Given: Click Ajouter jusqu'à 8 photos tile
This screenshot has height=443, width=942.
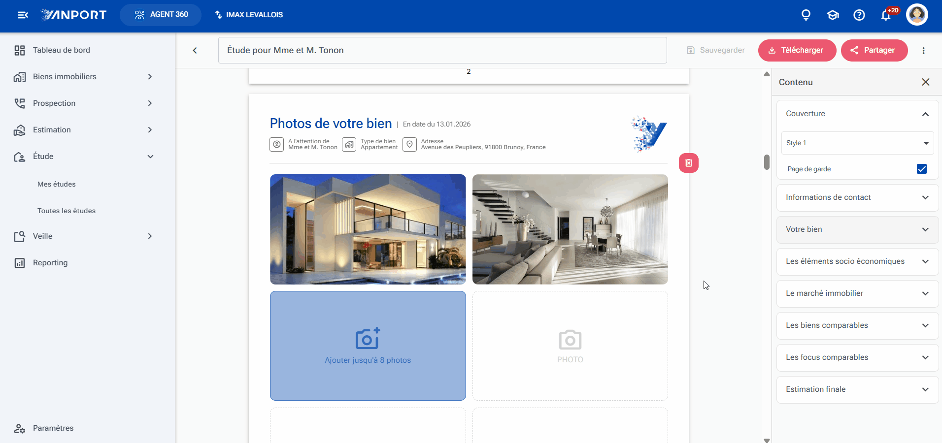Looking at the screenshot, I should [368, 346].
